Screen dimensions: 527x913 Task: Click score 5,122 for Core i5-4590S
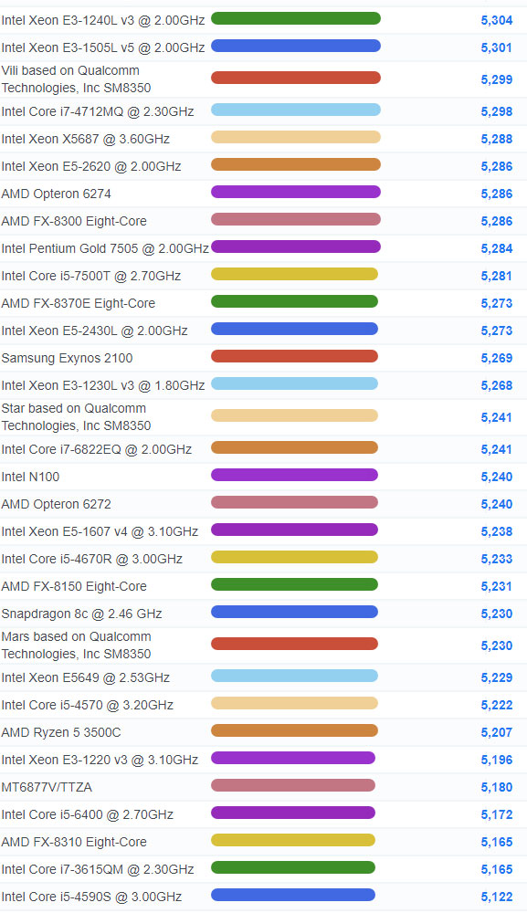click(x=497, y=897)
